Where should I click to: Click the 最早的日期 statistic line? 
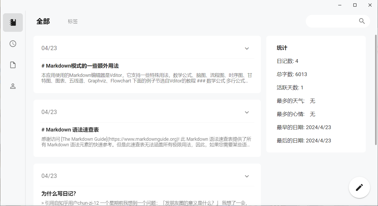point(304,127)
